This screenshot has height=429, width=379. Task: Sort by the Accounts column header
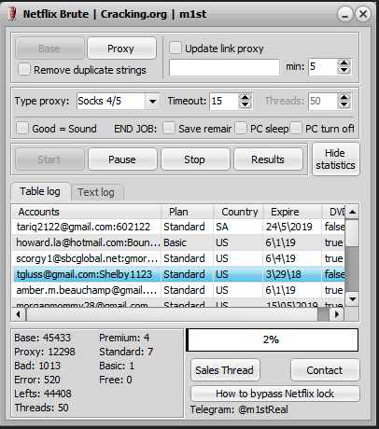pyautogui.click(x=87, y=212)
